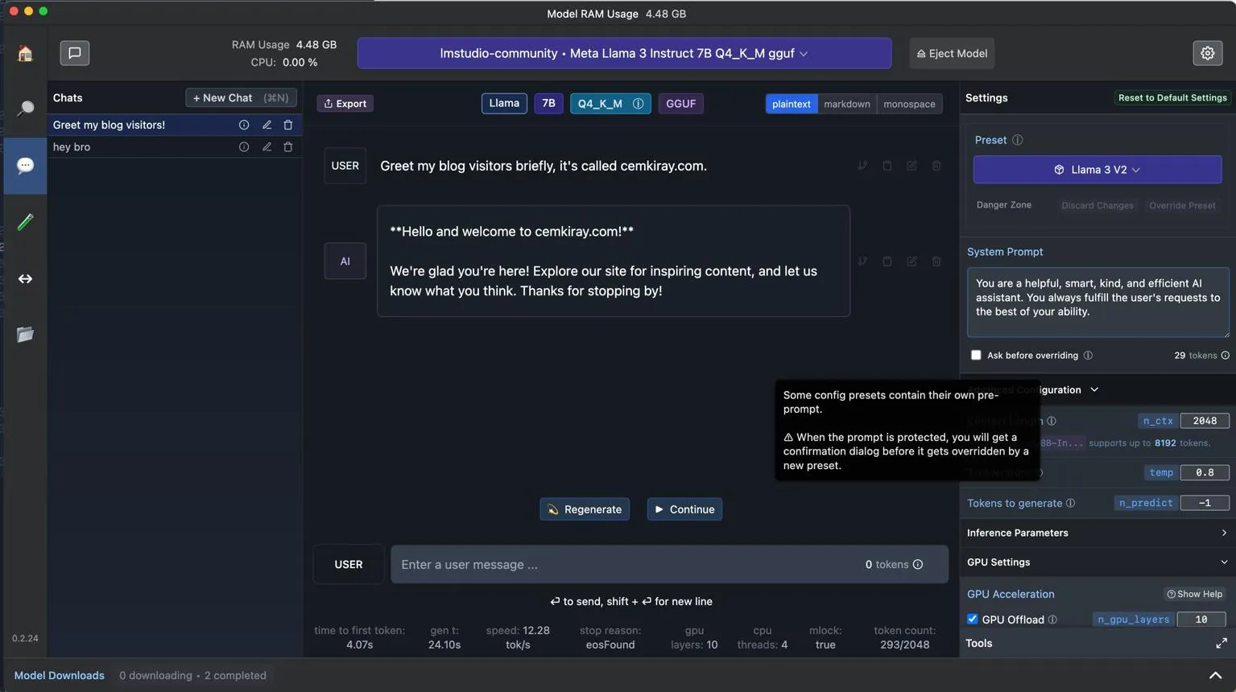This screenshot has height=692, width=1236.
Task: Click the n_ctx context length field
Action: [1205, 421]
